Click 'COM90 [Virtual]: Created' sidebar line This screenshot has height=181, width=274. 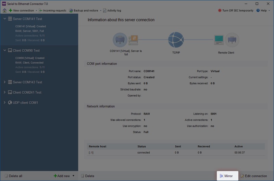click(x=30, y=58)
